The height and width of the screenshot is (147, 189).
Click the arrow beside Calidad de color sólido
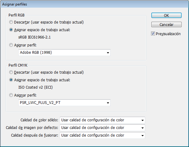(142, 120)
